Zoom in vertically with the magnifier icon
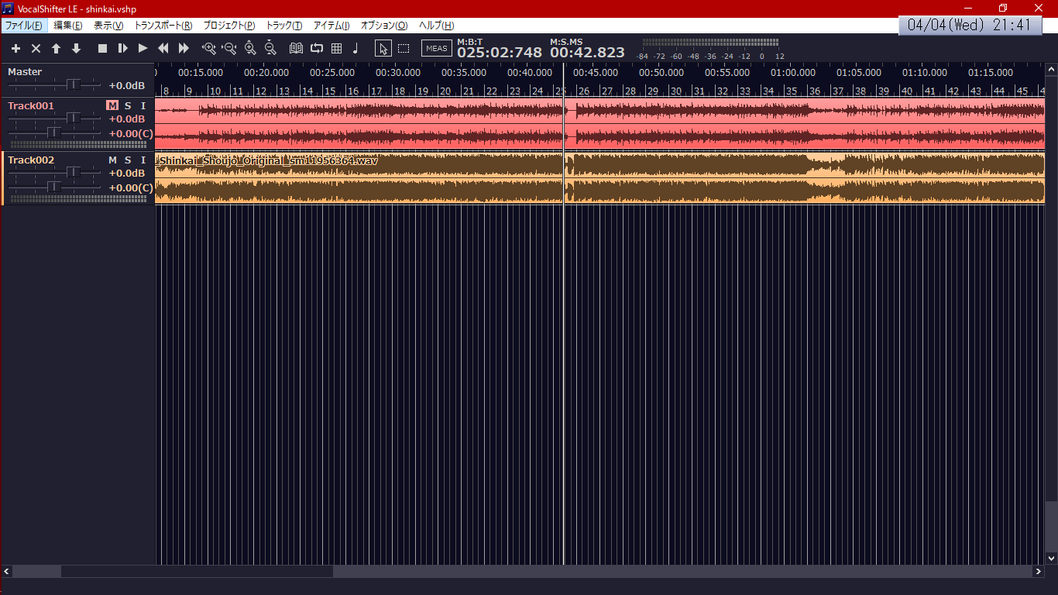This screenshot has width=1058, height=595. point(250,48)
